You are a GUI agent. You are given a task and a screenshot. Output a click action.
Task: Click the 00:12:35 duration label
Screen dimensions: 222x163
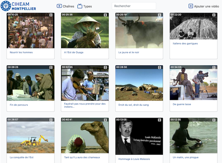176,120
